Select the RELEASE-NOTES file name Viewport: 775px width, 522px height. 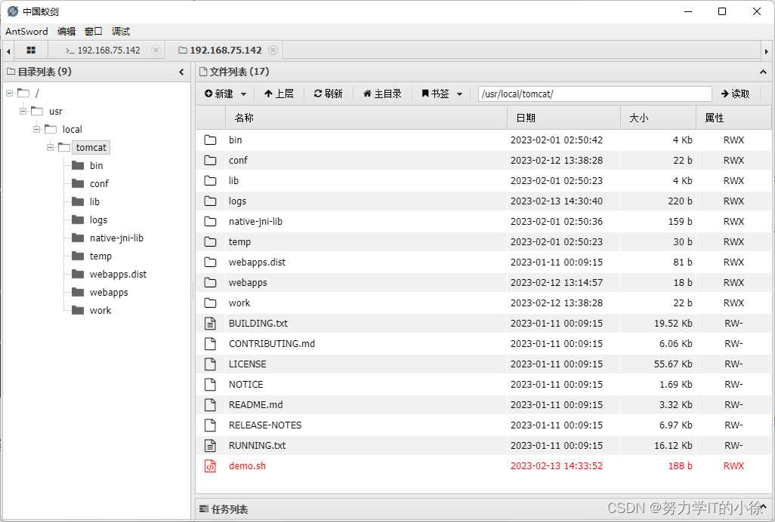click(x=265, y=425)
